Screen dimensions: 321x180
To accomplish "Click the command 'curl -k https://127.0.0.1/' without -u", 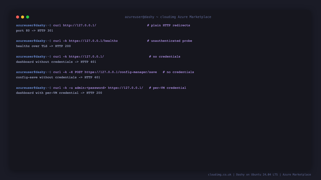I will pos(78,56).
